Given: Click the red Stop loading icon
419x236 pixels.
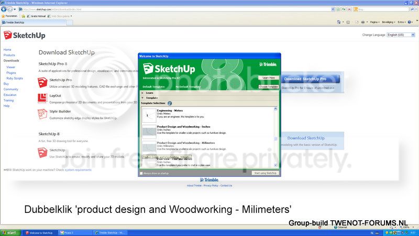Looking at the screenshot, I should [349, 9].
